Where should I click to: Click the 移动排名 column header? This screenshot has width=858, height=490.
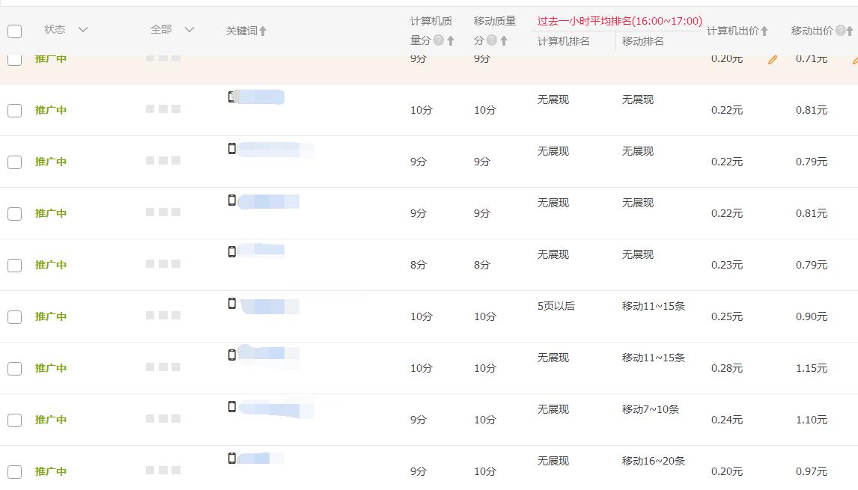642,41
